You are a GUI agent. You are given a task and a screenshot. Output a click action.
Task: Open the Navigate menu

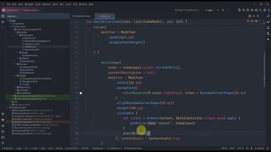click(x=29, y=4)
